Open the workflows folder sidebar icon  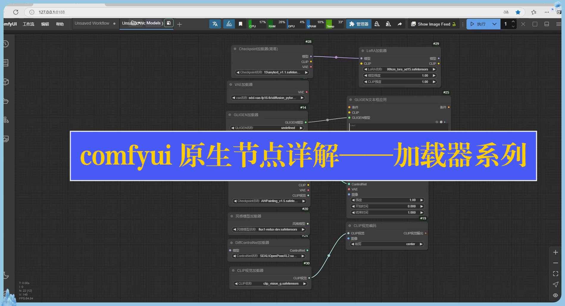tap(6, 101)
